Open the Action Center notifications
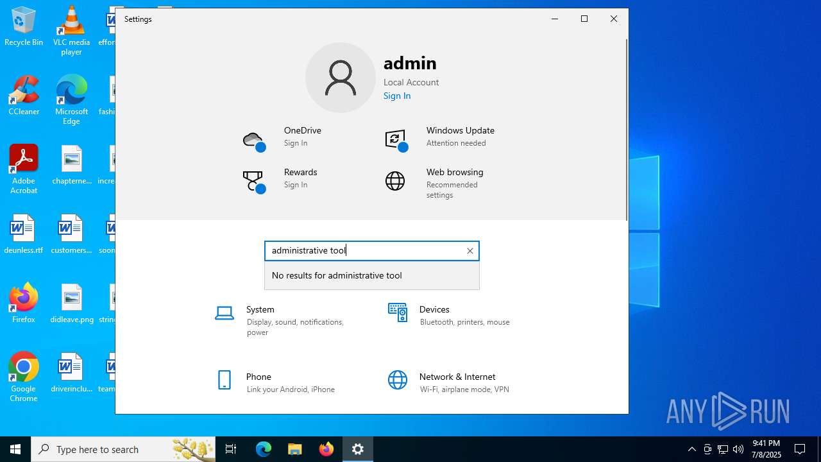Screen dimensions: 821x462 (800, 449)
